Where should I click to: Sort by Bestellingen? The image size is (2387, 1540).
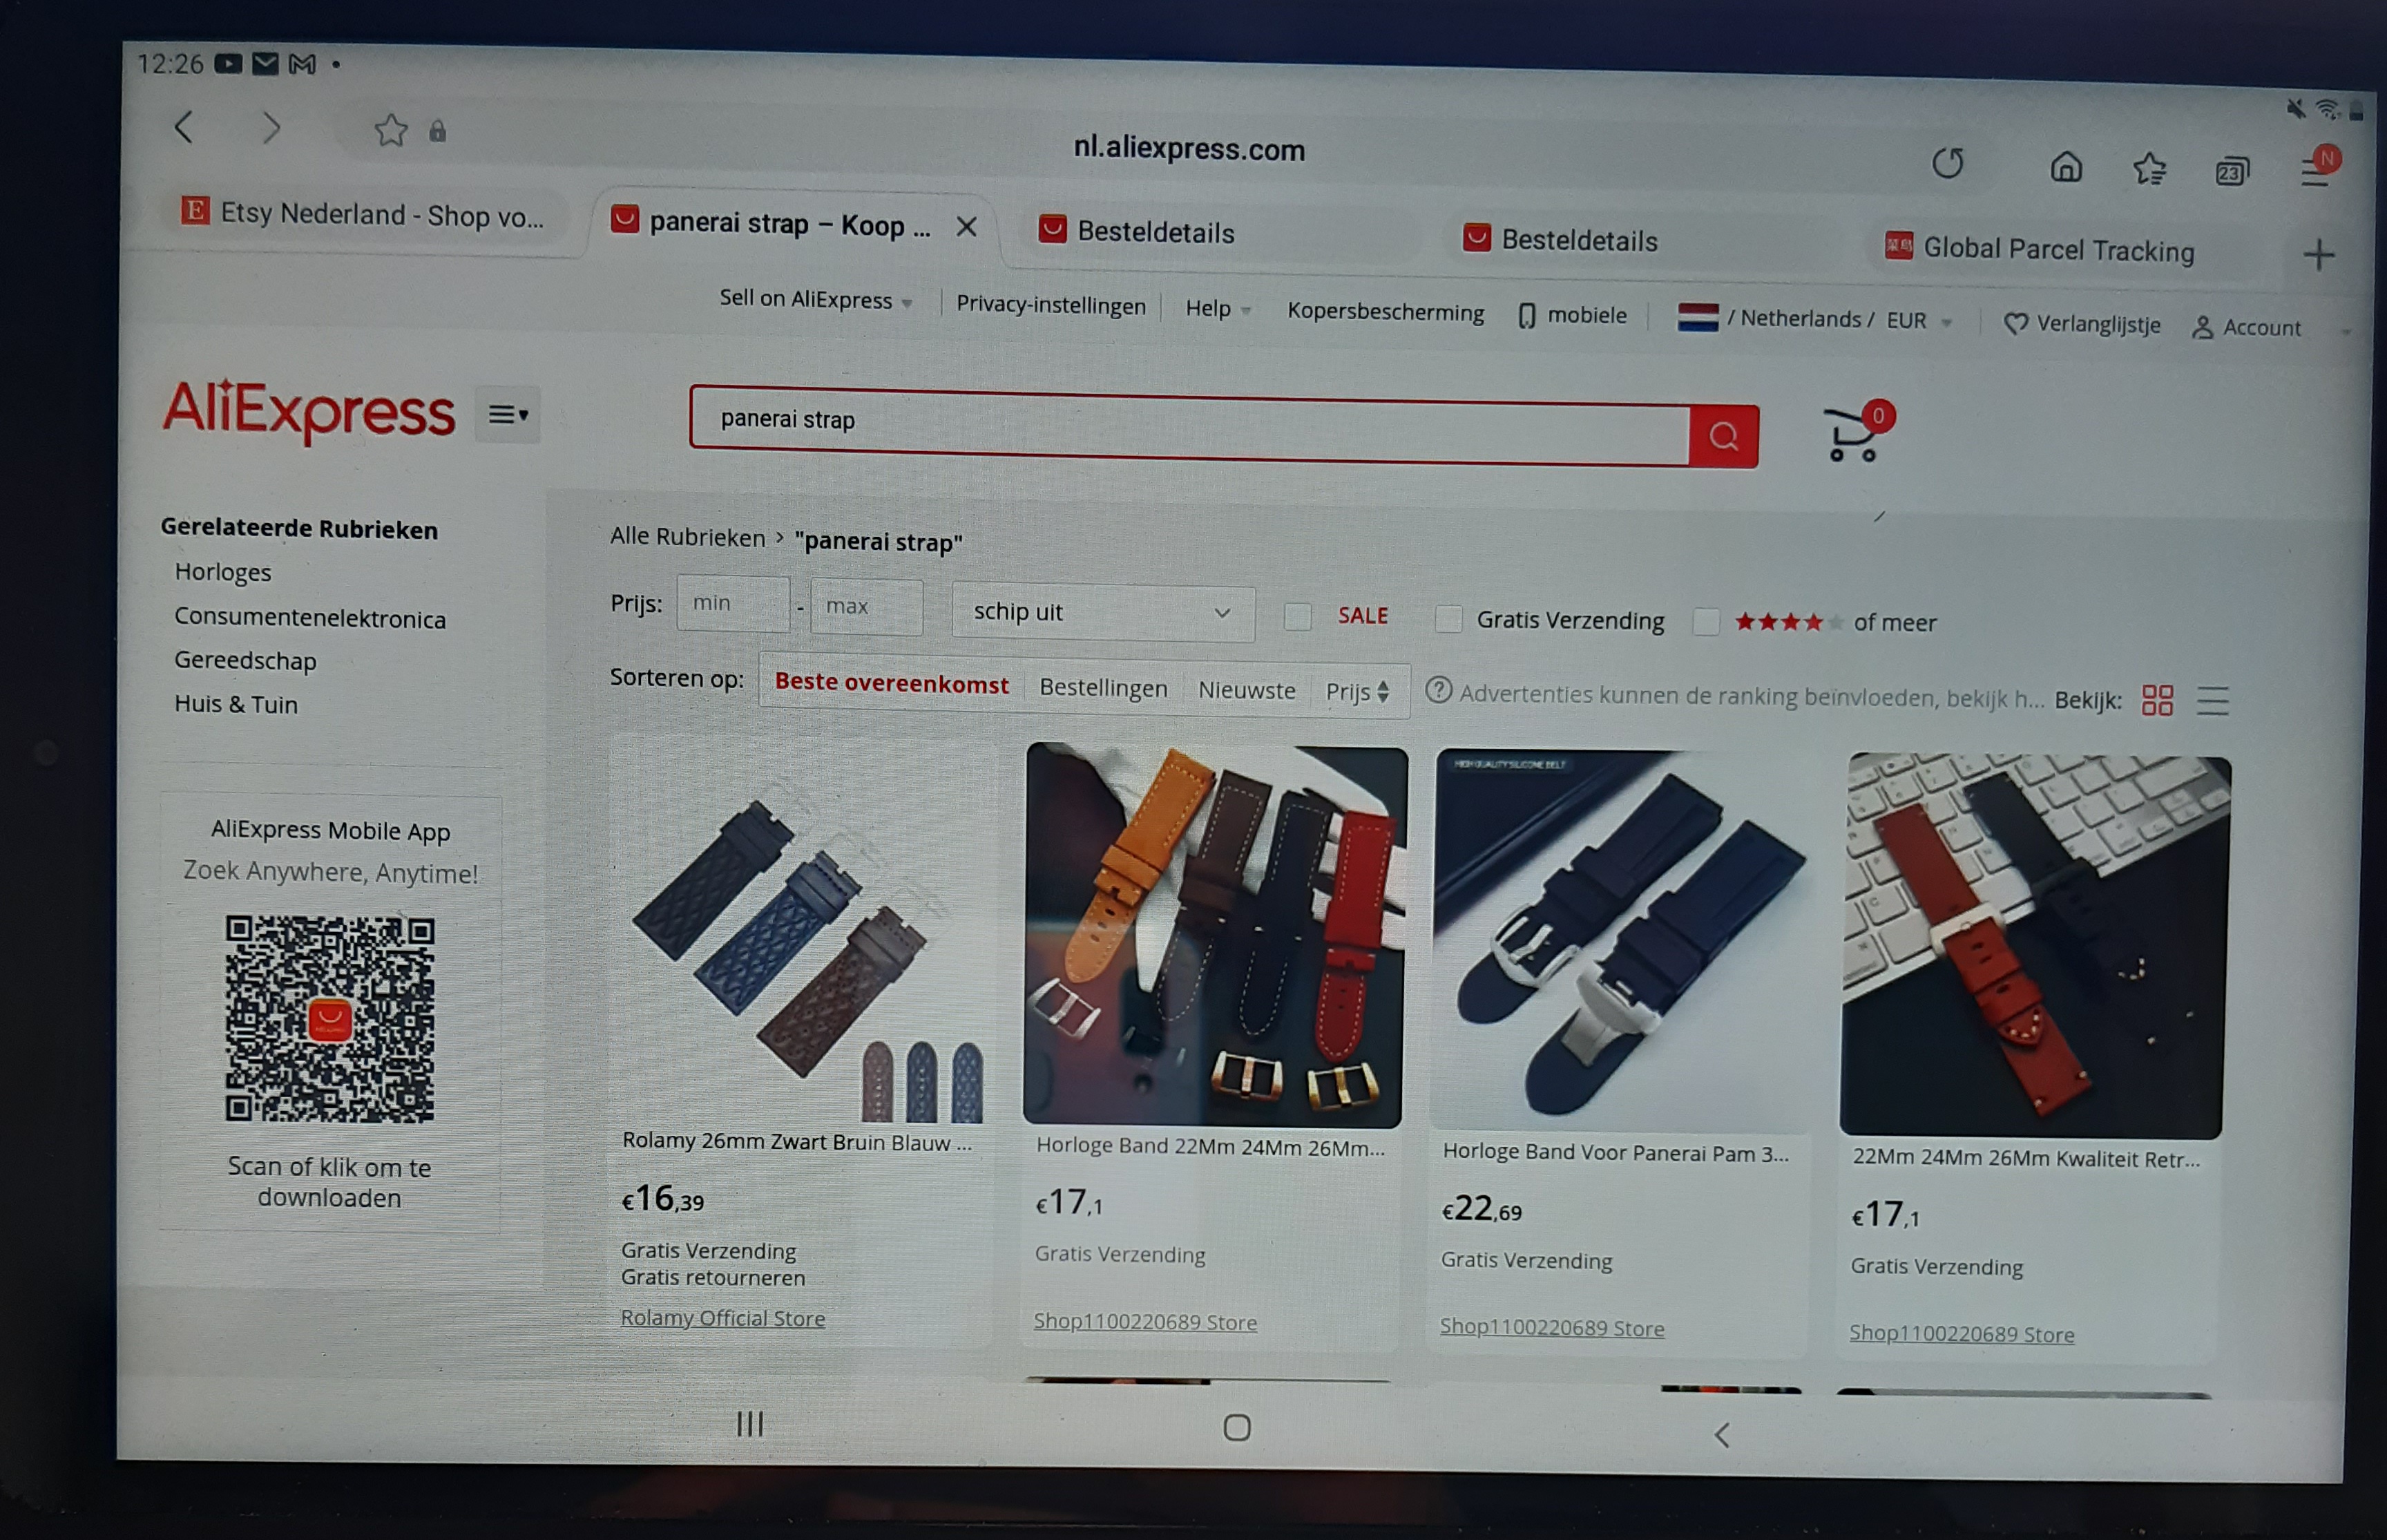[x=1102, y=687]
